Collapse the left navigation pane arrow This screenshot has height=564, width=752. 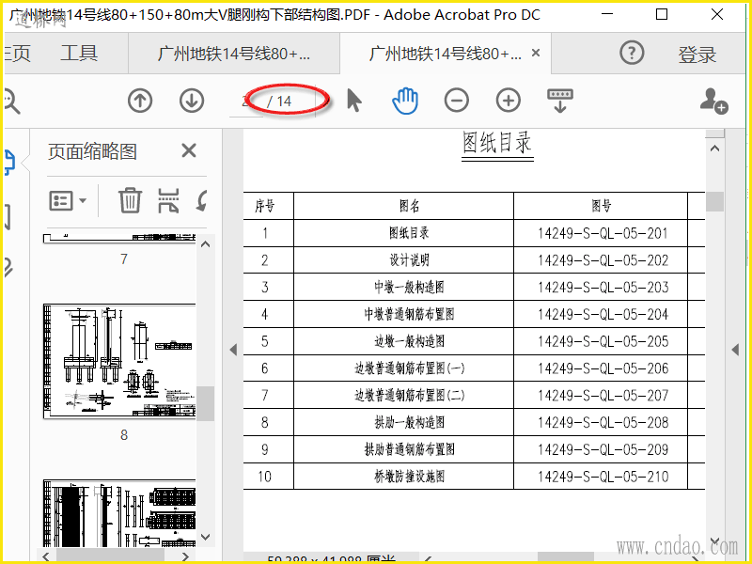pos(233,350)
